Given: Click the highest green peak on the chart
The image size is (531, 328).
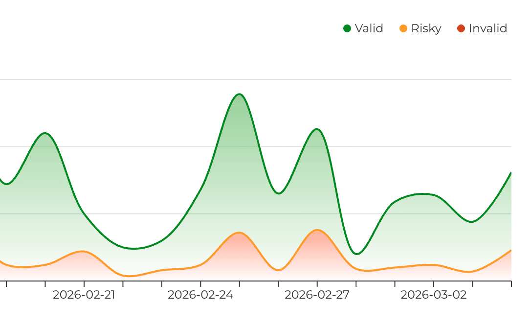Looking at the screenshot, I should [239, 94].
